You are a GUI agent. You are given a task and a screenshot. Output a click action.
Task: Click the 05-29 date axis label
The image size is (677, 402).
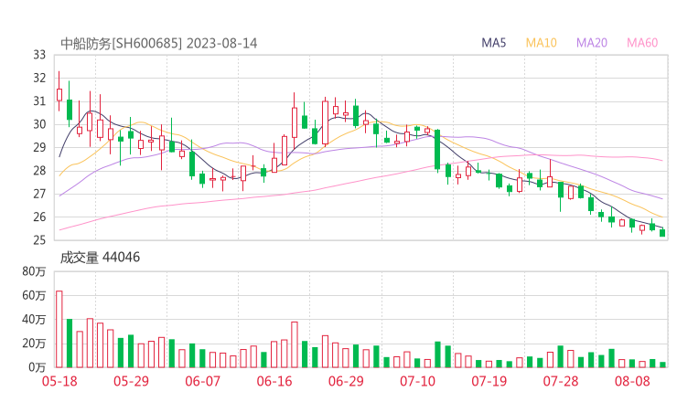click(x=131, y=381)
